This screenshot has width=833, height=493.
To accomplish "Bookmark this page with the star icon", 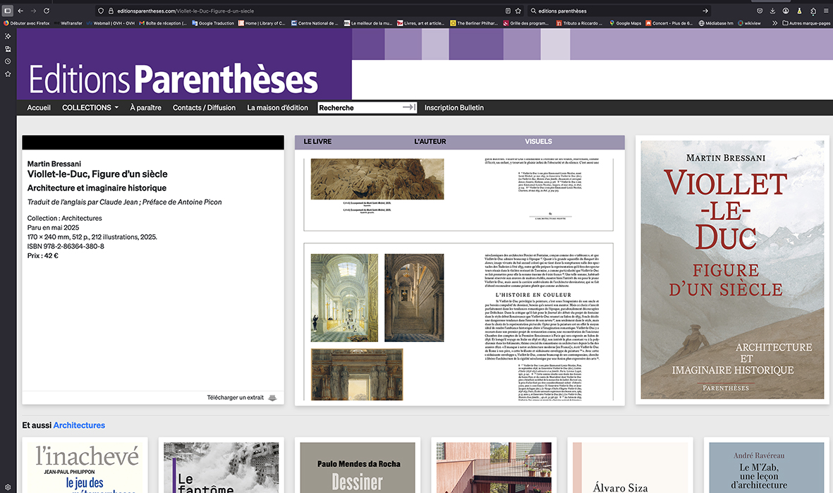I will [x=518, y=11].
